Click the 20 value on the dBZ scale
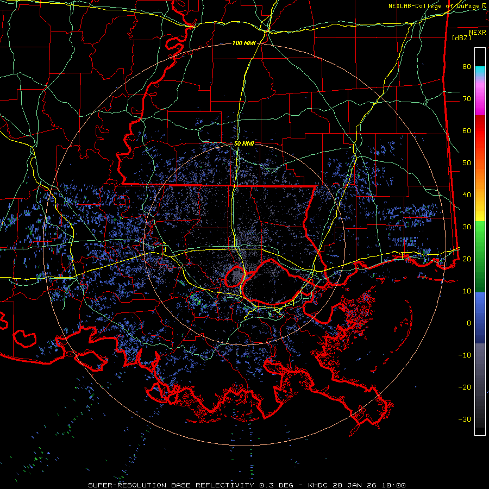The image size is (489, 489). [467, 259]
